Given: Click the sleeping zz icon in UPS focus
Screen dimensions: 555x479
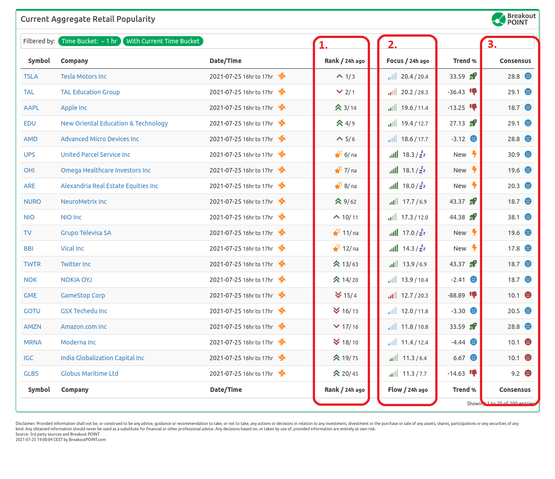Looking at the screenshot, I should [x=422, y=154].
